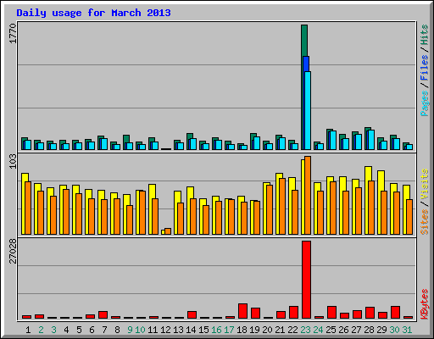
Task: Click the Pages legend label
Action: 425,103
